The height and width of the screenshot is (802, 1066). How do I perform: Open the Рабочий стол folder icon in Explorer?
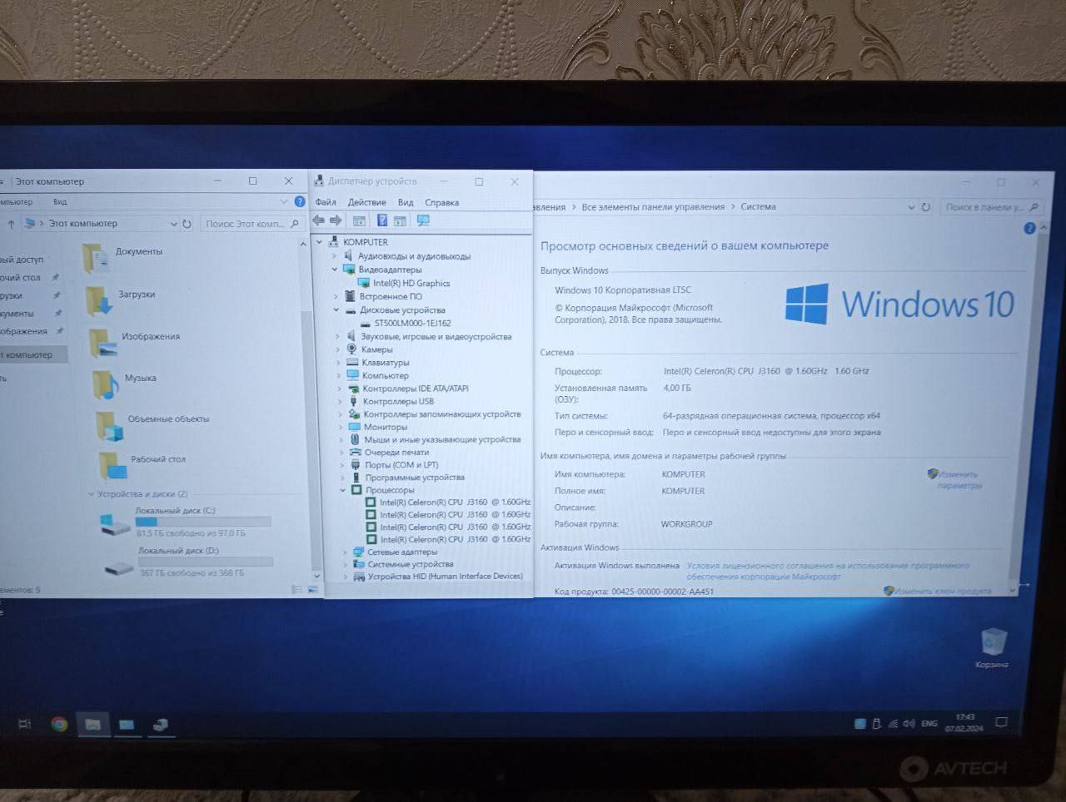click(x=112, y=465)
